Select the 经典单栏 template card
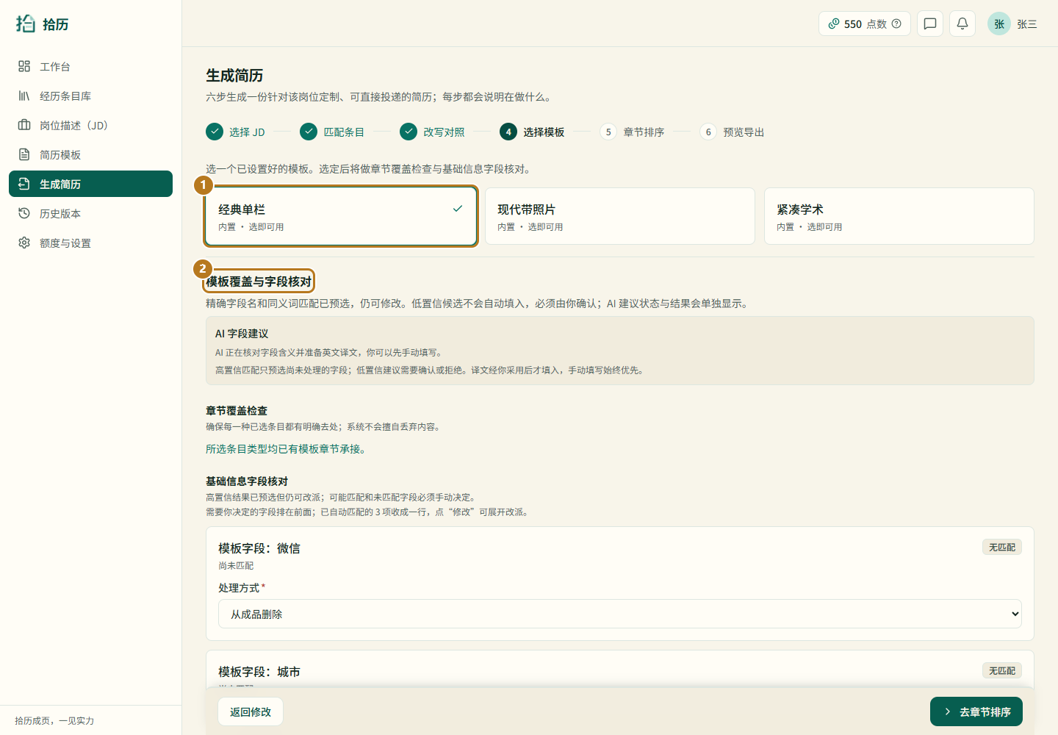This screenshot has height=735, width=1058. coord(341,216)
